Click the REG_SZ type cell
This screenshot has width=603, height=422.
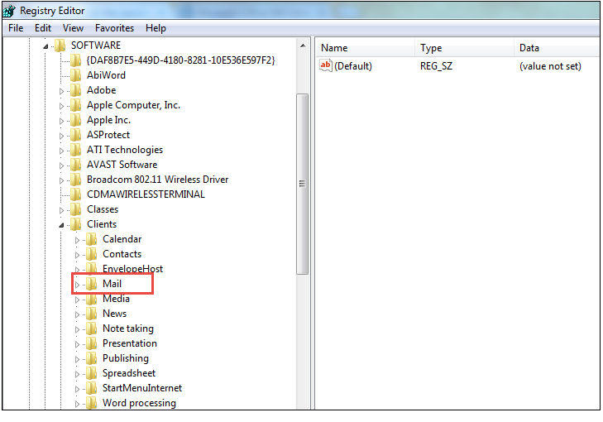436,66
